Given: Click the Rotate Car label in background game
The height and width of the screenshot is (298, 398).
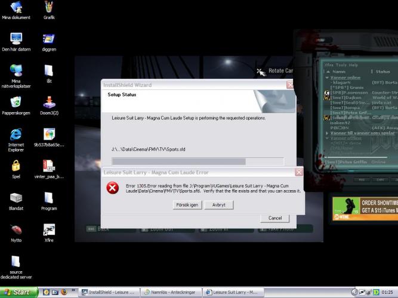Looking at the screenshot, I should tap(280, 71).
